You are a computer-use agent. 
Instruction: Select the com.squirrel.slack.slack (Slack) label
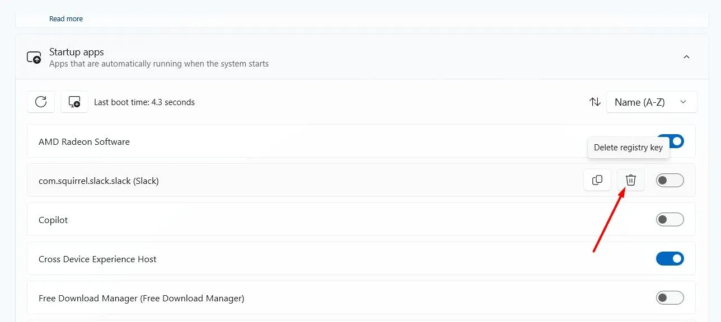pos(99,181)
